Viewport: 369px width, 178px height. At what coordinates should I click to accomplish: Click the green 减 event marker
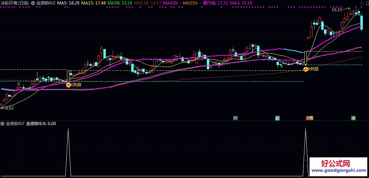click(353, 118)
